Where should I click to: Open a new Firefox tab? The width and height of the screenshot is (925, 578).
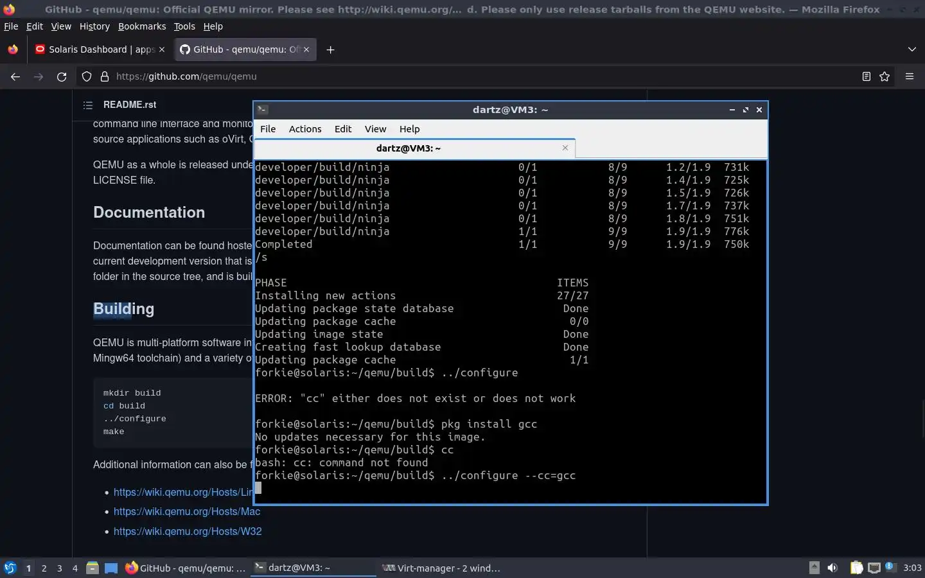click(x=330, y=49)
